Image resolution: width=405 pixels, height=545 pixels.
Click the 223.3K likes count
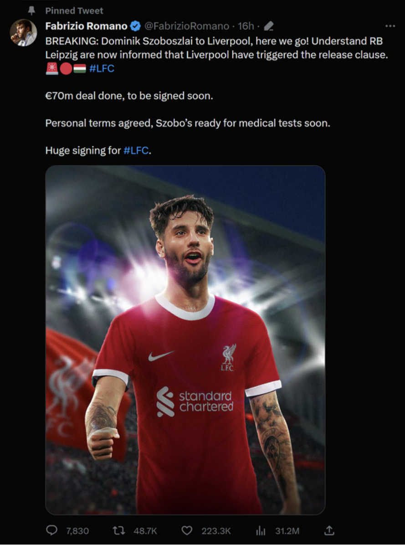(216, 531)
